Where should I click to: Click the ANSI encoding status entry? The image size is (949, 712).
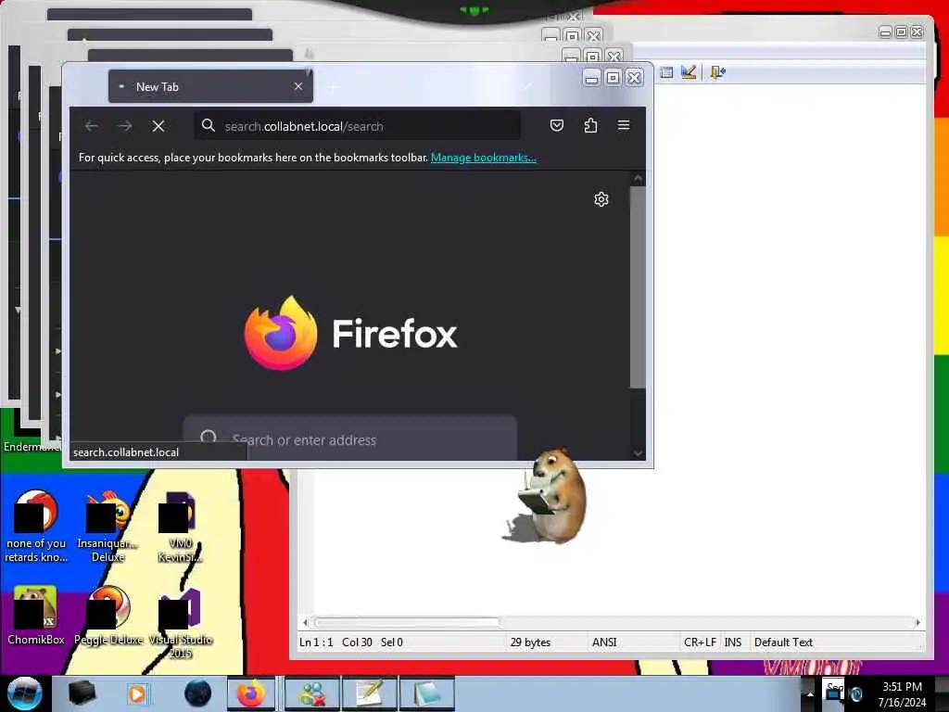pos(604,642)
